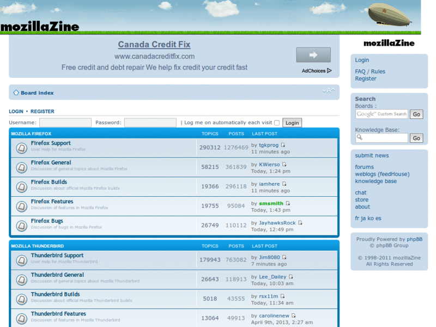Click the mozillaZine sidebar logo
Viewport: 436px width, 327px height.
tap(389, 43)
